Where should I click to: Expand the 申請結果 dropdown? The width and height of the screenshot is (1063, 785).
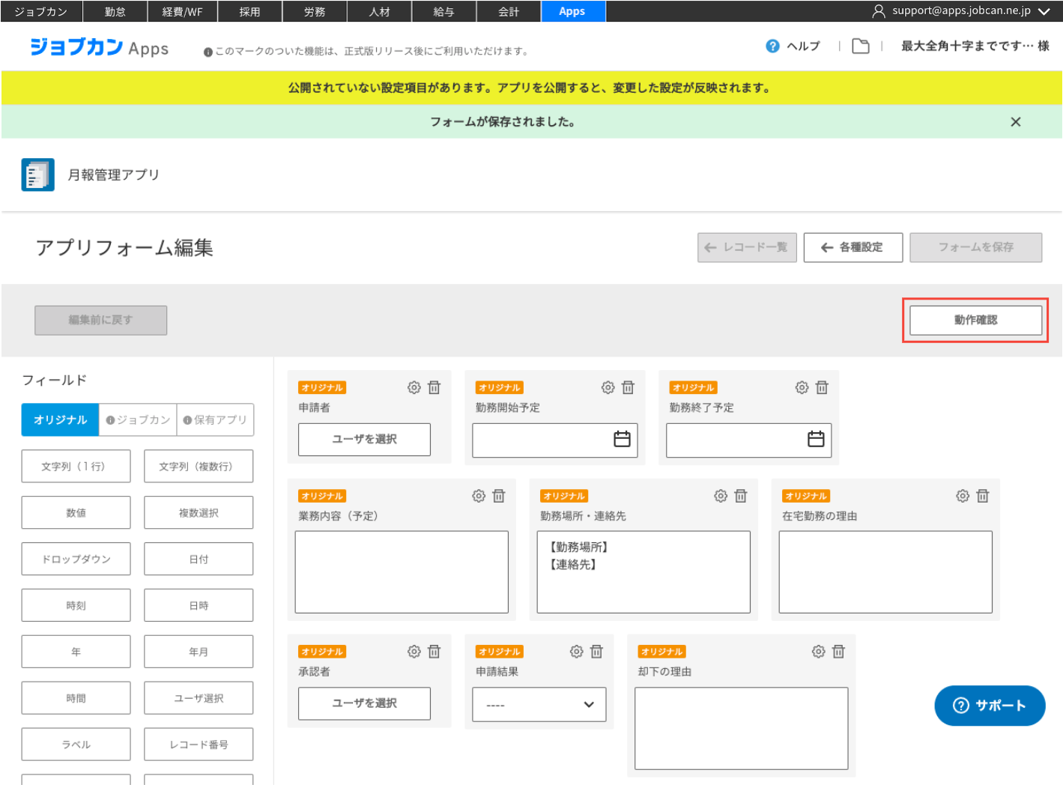point(539,705)
